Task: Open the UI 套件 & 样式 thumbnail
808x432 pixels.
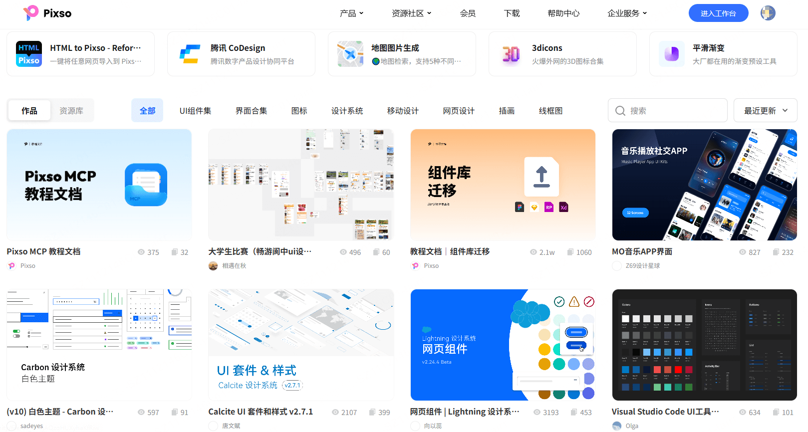Action: click(x=301, y=345)
